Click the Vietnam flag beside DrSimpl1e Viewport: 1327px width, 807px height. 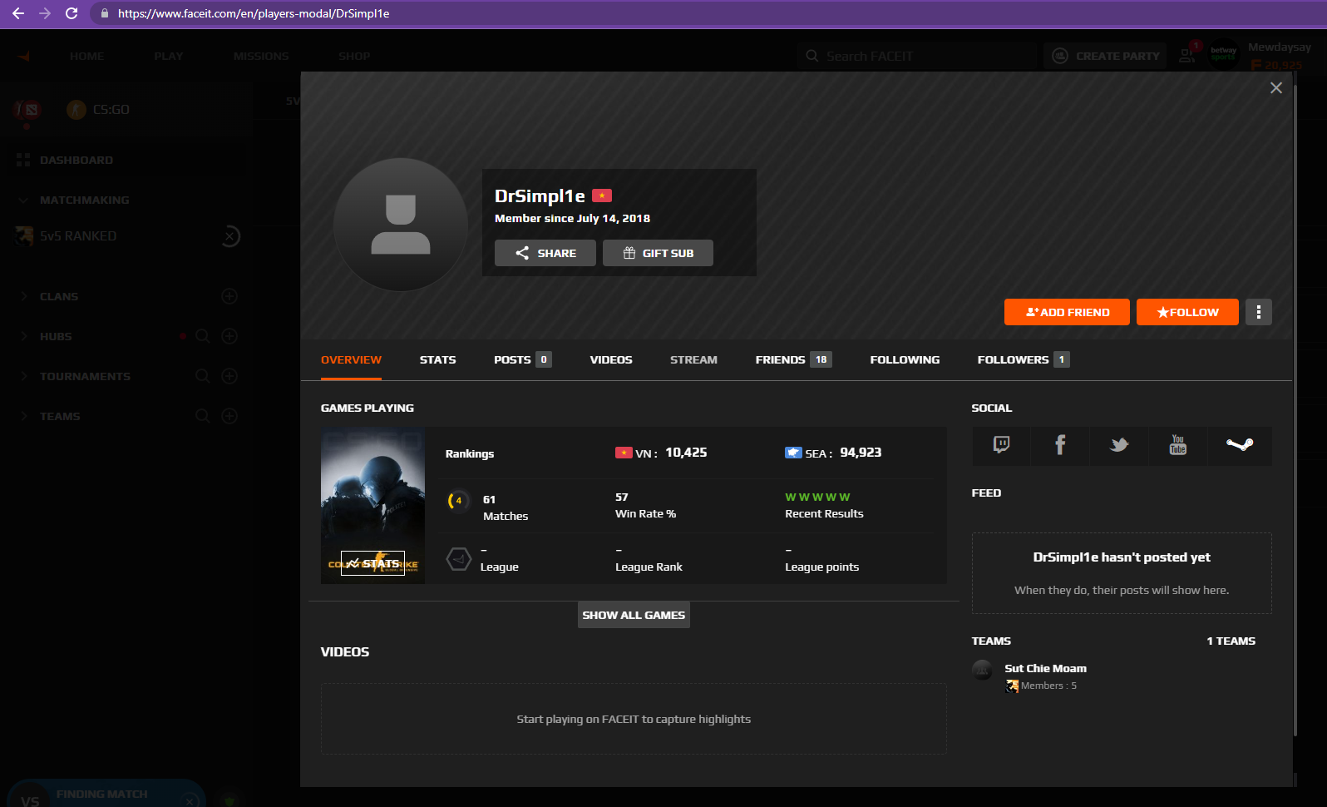click(x=602, y=196)
